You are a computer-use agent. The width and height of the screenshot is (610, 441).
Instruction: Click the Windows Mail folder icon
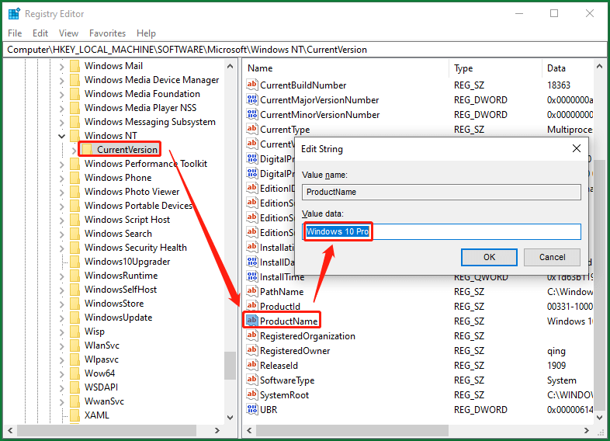pyautogui.click(x=75, y=66)
